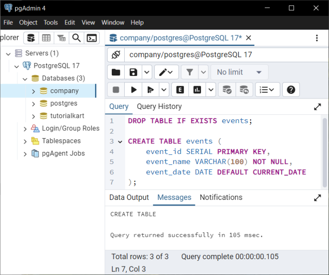The image size is (329, 275).
Task: Click the Edit pencil dropdown button
Action: click(x=166, y=72)
